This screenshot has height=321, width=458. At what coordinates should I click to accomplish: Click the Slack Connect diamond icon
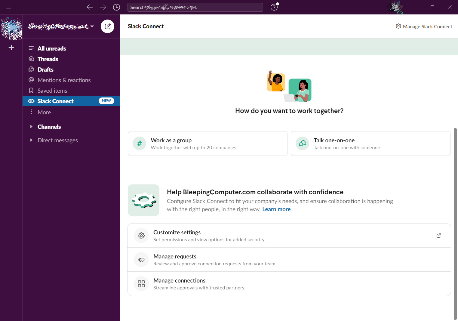(31, 101)
